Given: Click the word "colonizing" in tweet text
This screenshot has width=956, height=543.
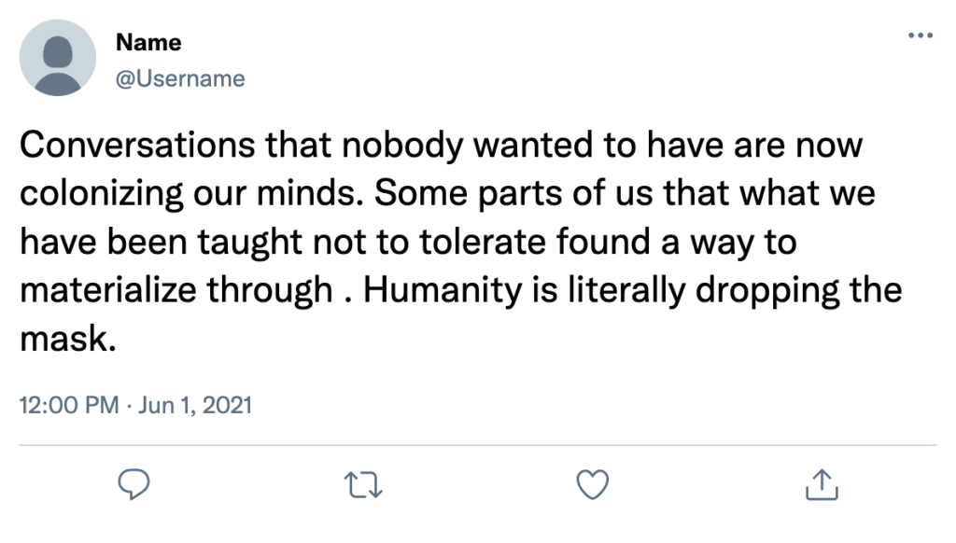Looking at the screenshot, I should click(101, 194).
